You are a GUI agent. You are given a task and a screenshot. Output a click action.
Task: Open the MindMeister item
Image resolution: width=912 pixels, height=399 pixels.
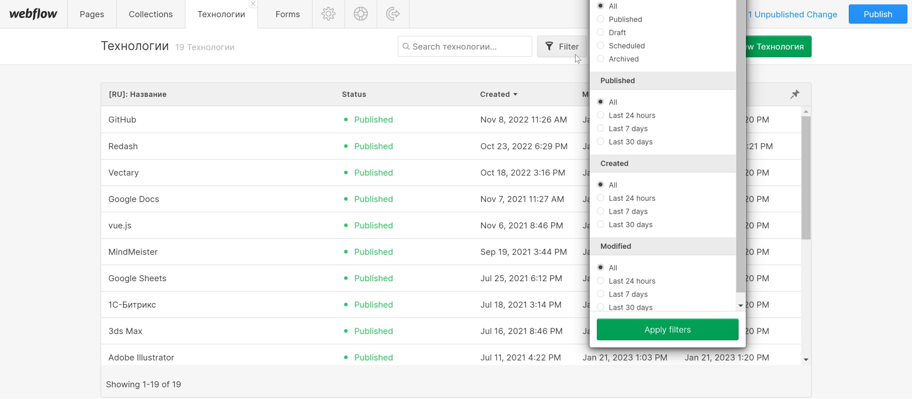coord(133,252)
